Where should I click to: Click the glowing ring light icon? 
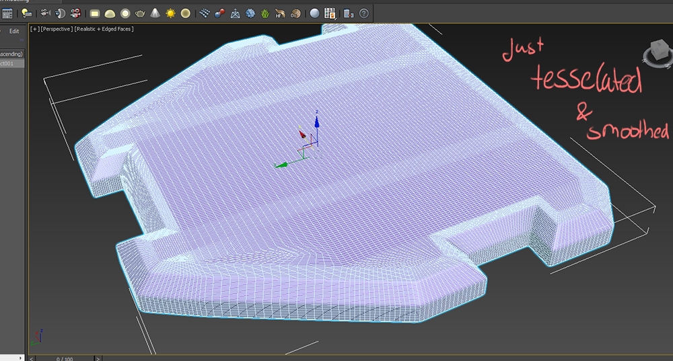tap(125, 13)
